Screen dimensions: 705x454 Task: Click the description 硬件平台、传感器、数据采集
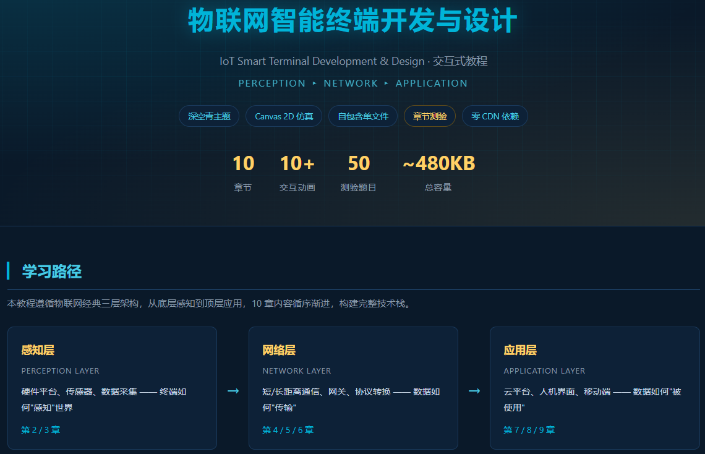tap(104, 399)
